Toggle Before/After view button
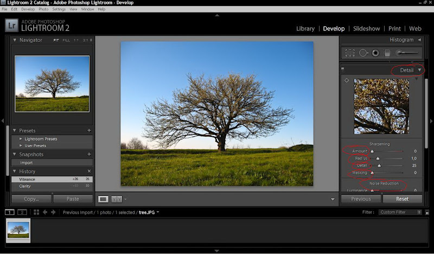 tap(117, 199)
